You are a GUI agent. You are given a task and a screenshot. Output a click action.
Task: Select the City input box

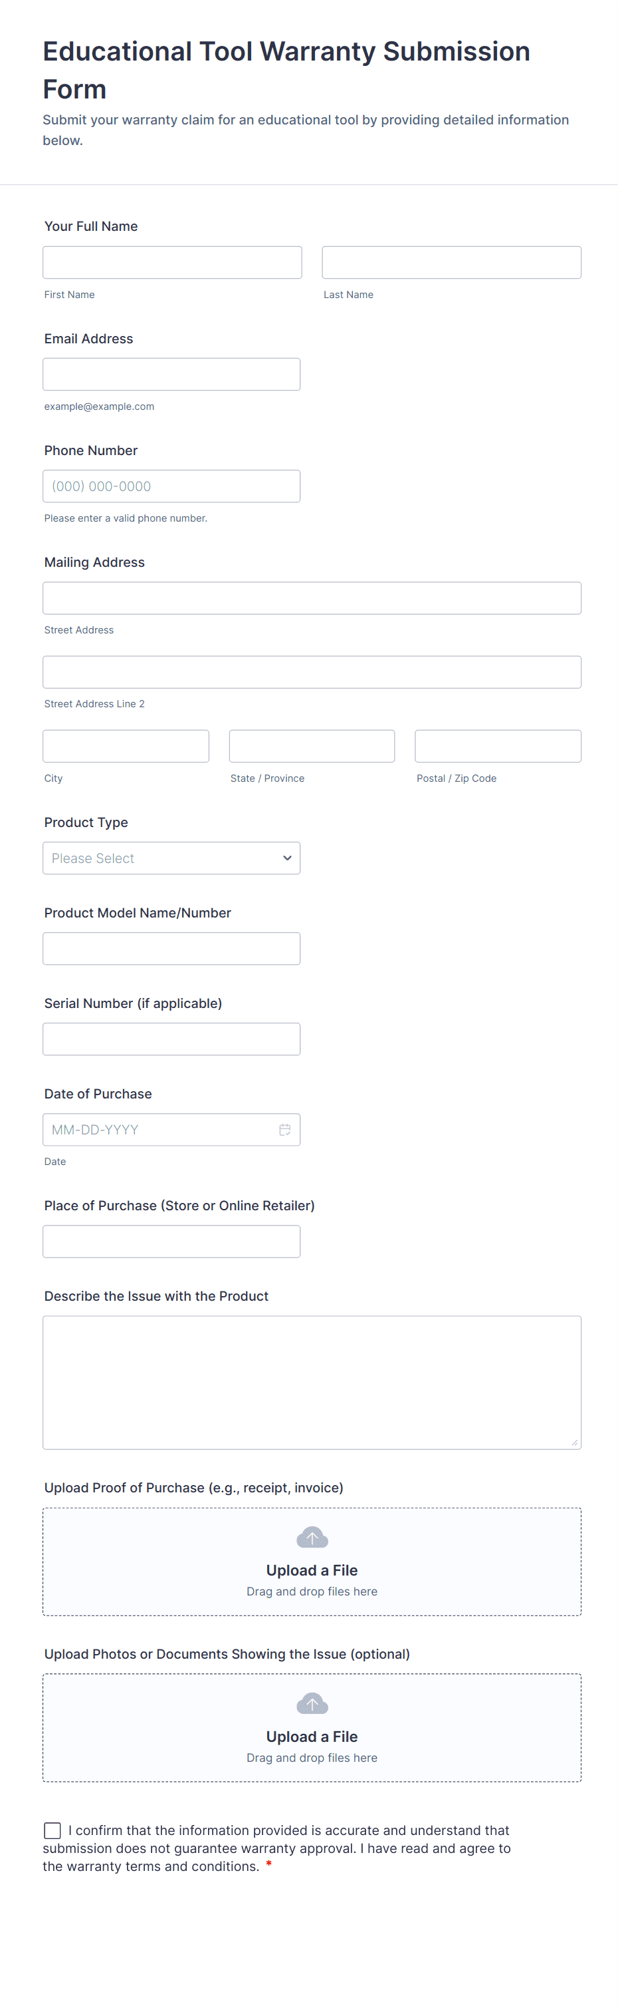coord(126,746)
